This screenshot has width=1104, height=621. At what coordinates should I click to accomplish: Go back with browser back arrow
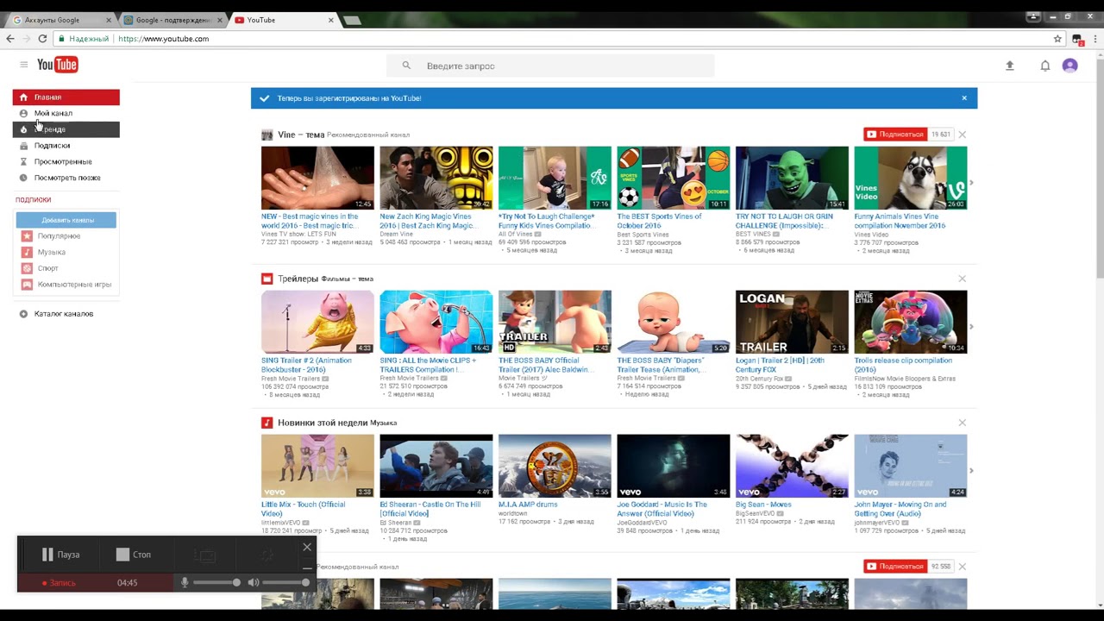pyautogui.click(x=10, y=39)
